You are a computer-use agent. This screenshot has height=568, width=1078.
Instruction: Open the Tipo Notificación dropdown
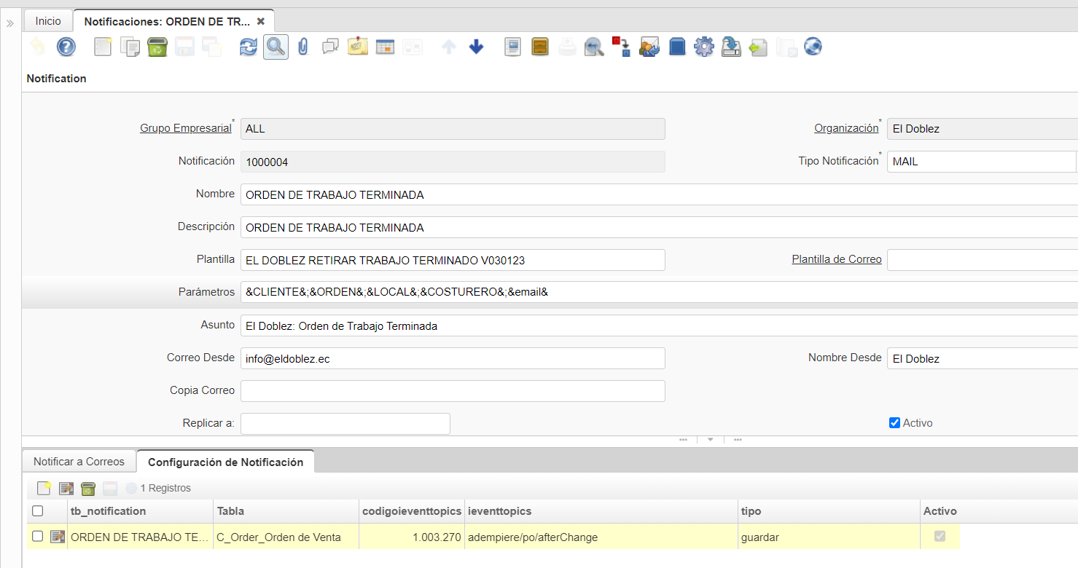coord(982,161)
